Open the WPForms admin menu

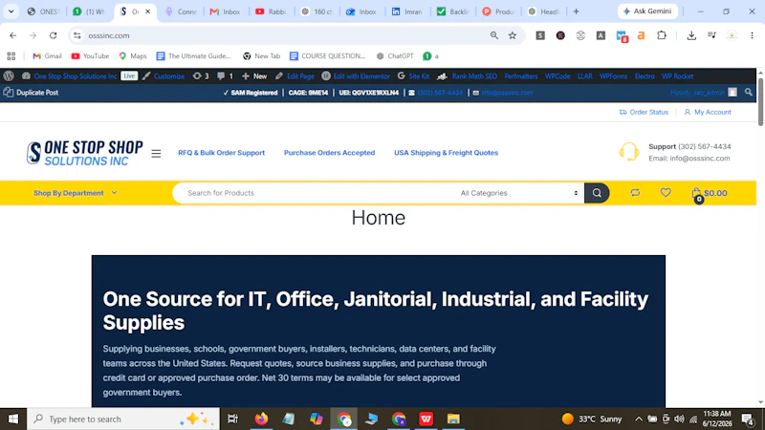tap(613, 76)
